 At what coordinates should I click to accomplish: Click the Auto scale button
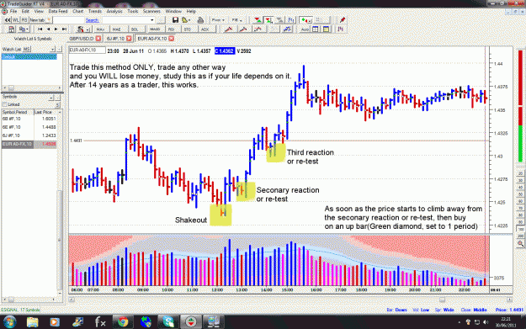pos(305,29)
